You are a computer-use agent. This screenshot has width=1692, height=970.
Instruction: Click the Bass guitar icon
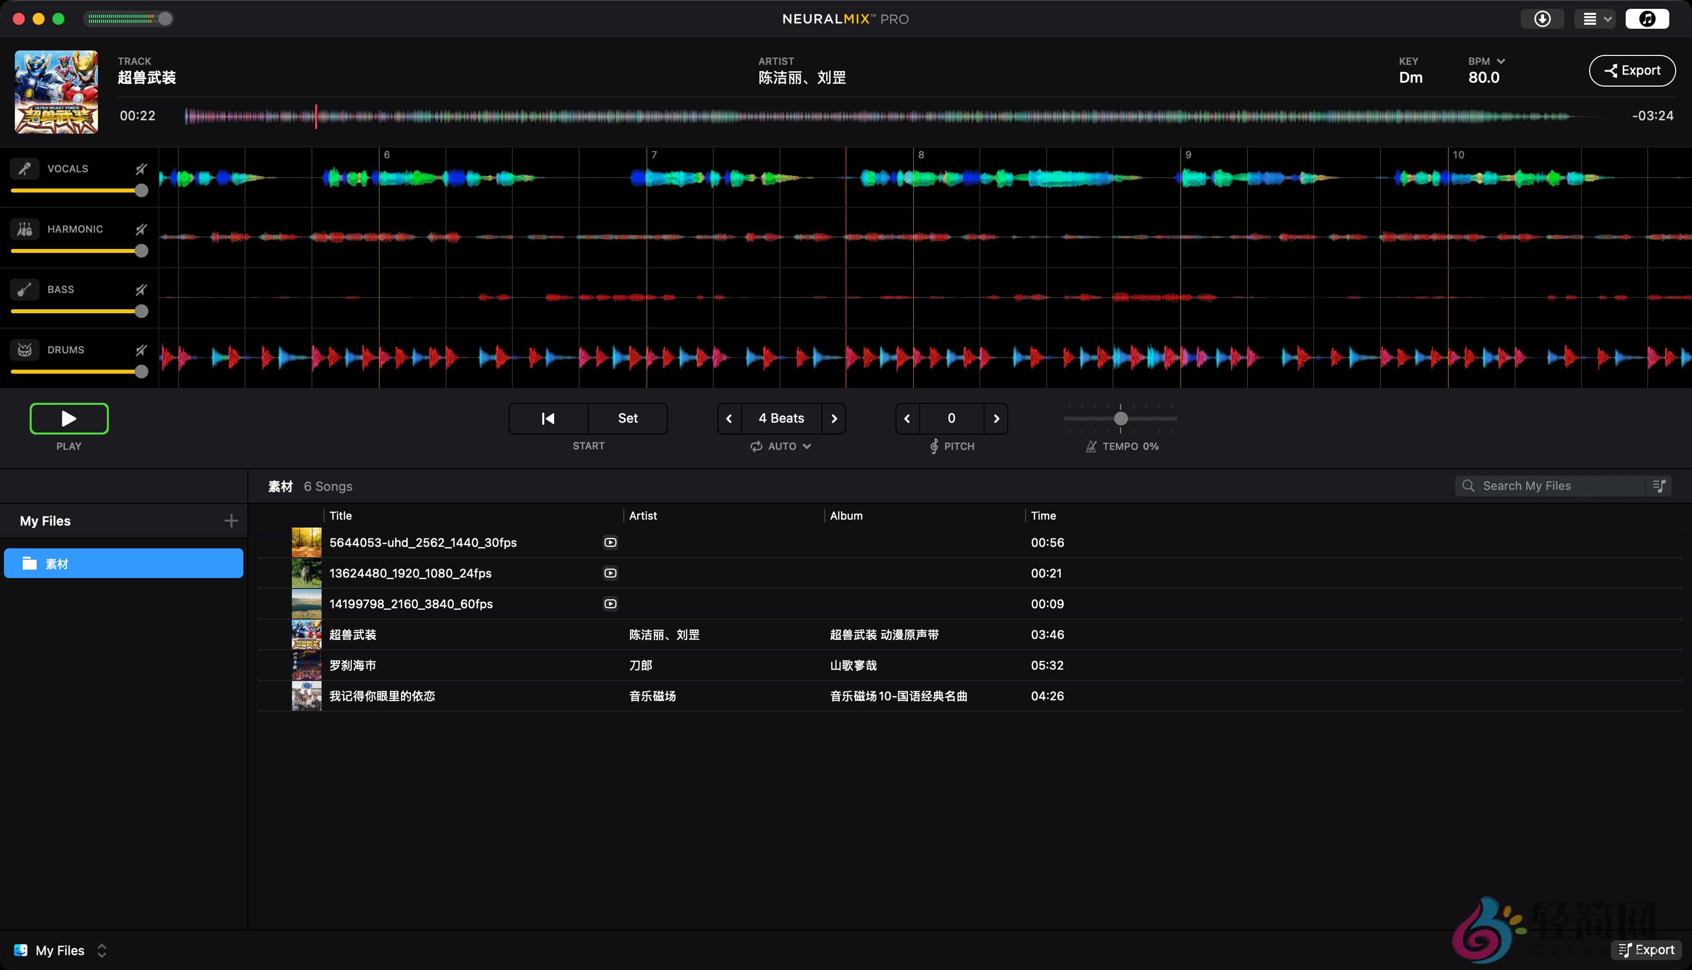click(25, 290)
